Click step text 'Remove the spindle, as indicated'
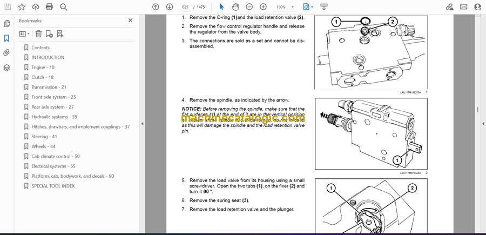This screenshot has height=235, width=486. (x=239, y=100)
